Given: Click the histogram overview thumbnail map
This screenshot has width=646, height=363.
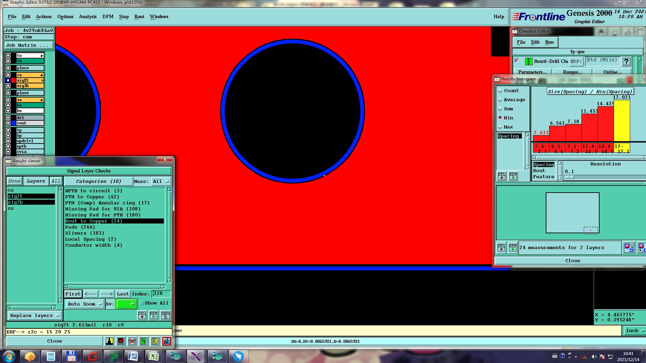Looking at the screenshot, I should coord(572,213).
